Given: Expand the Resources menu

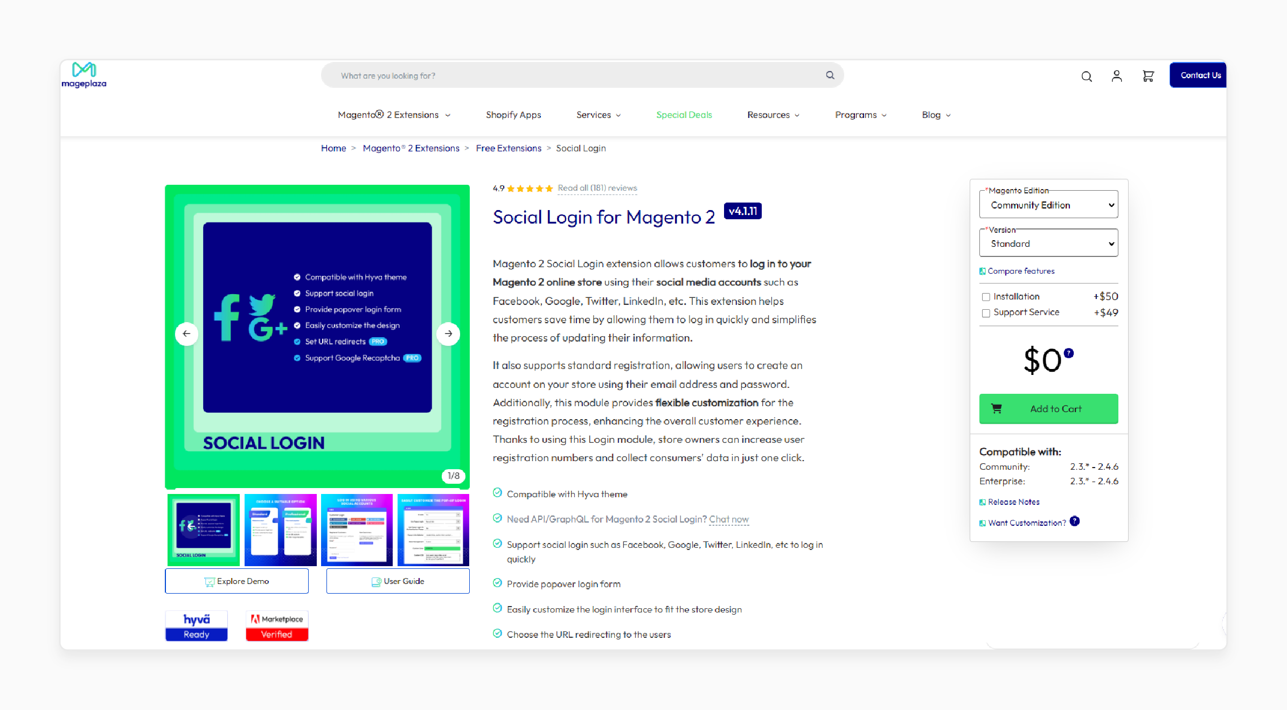Looking at the screenshot, I should coord(773,115).
